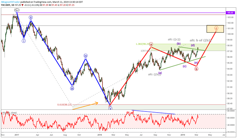This screenshot has height=138, width=237.
Task: Click the 103.00 price axis label
Action: click(230, 17)
